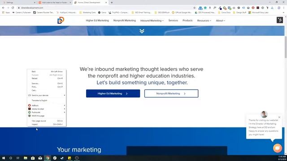Screen dimensions: 287x161
Task: Click the page vertical scrollbar thumb
Action: coord(286,47)
